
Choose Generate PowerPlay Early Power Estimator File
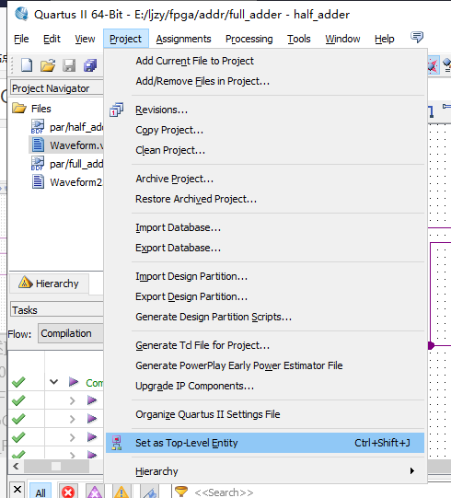tap(265, 365)
